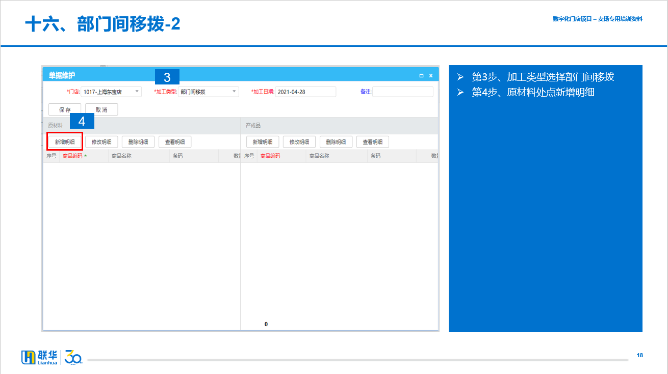668x374 pixels.
Task: Click the 取消 (Cancel) button
Action: pos(101,109)
